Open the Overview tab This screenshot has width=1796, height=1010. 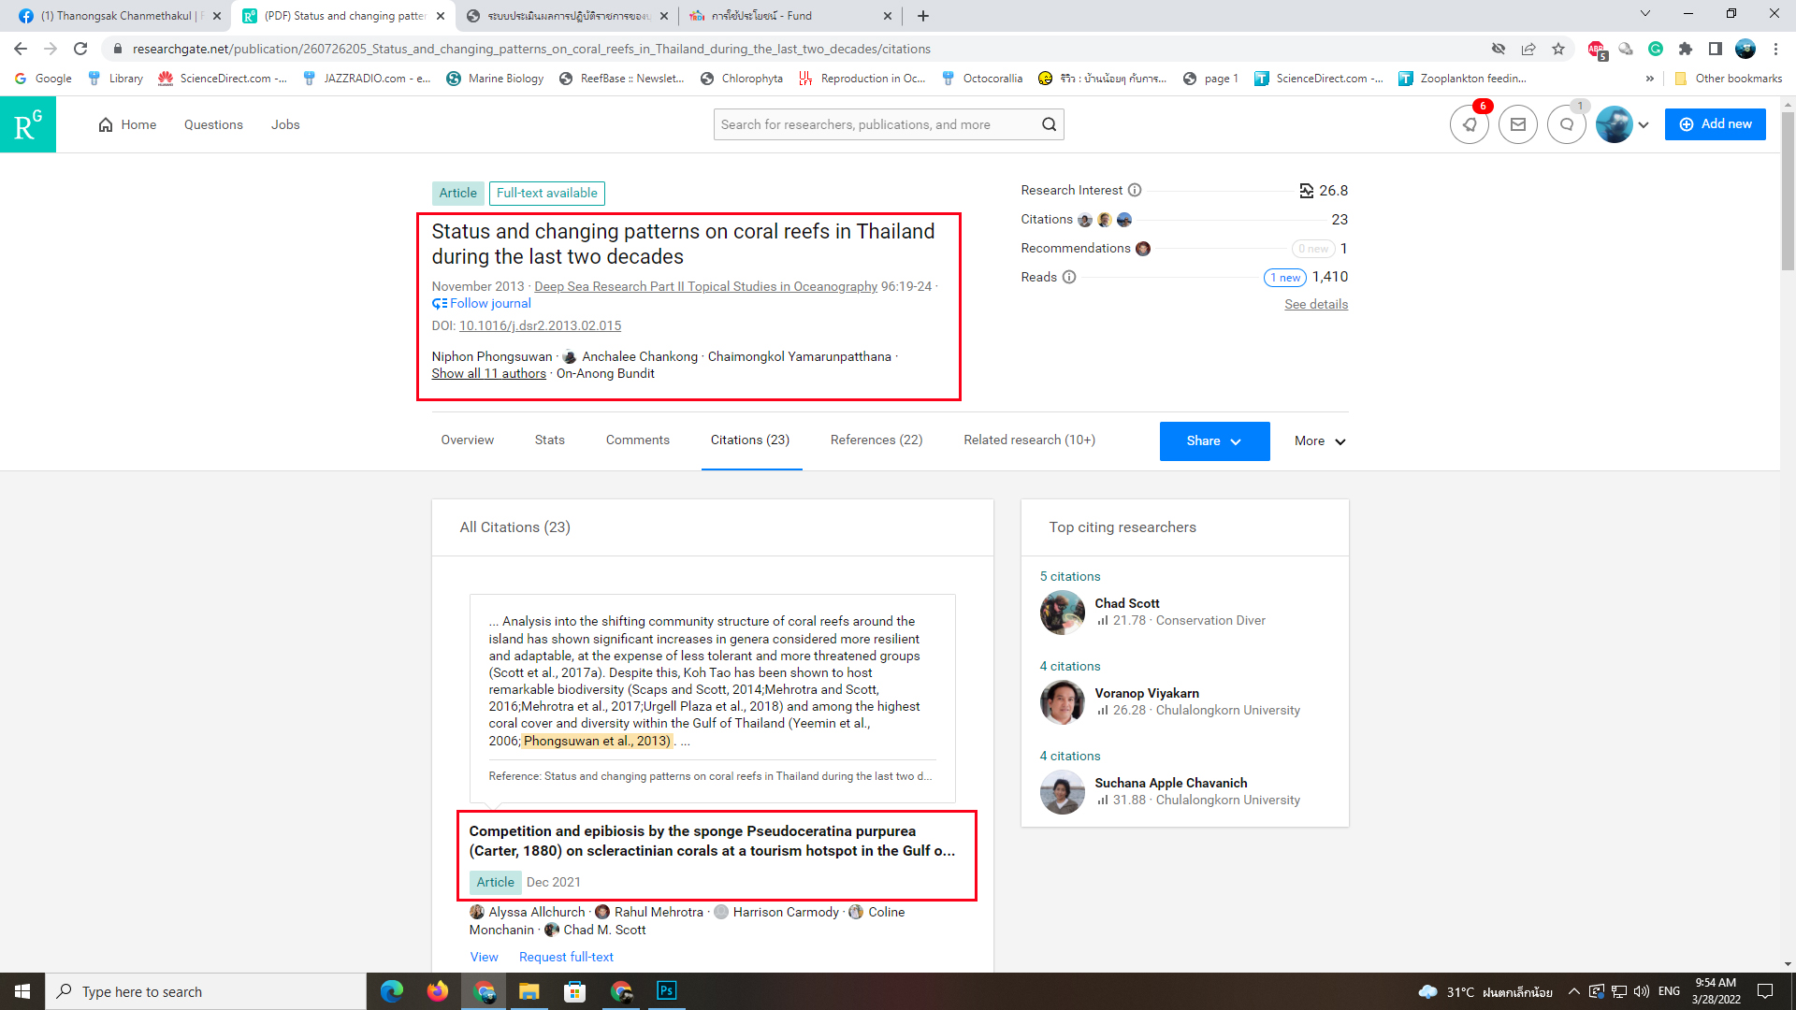point(467,440)
